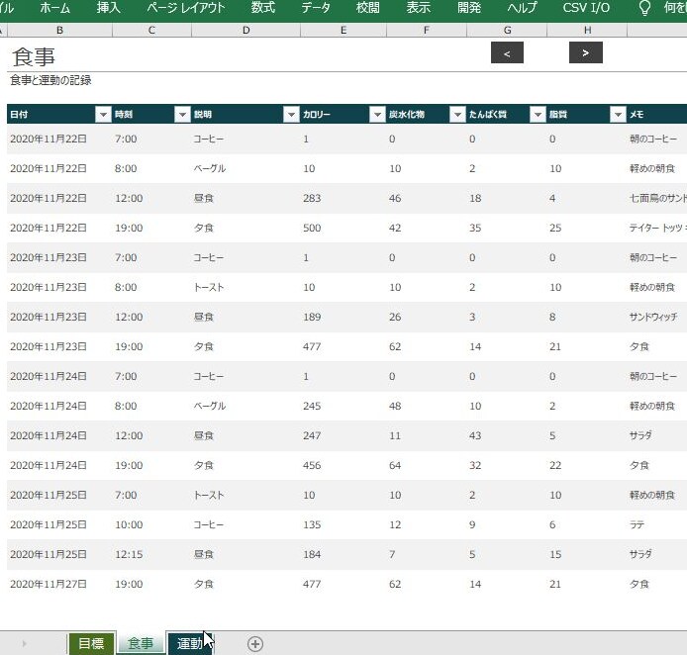Select calorie value 456
This screenshot has height=655, width=687.
click(x=312, y=465)
